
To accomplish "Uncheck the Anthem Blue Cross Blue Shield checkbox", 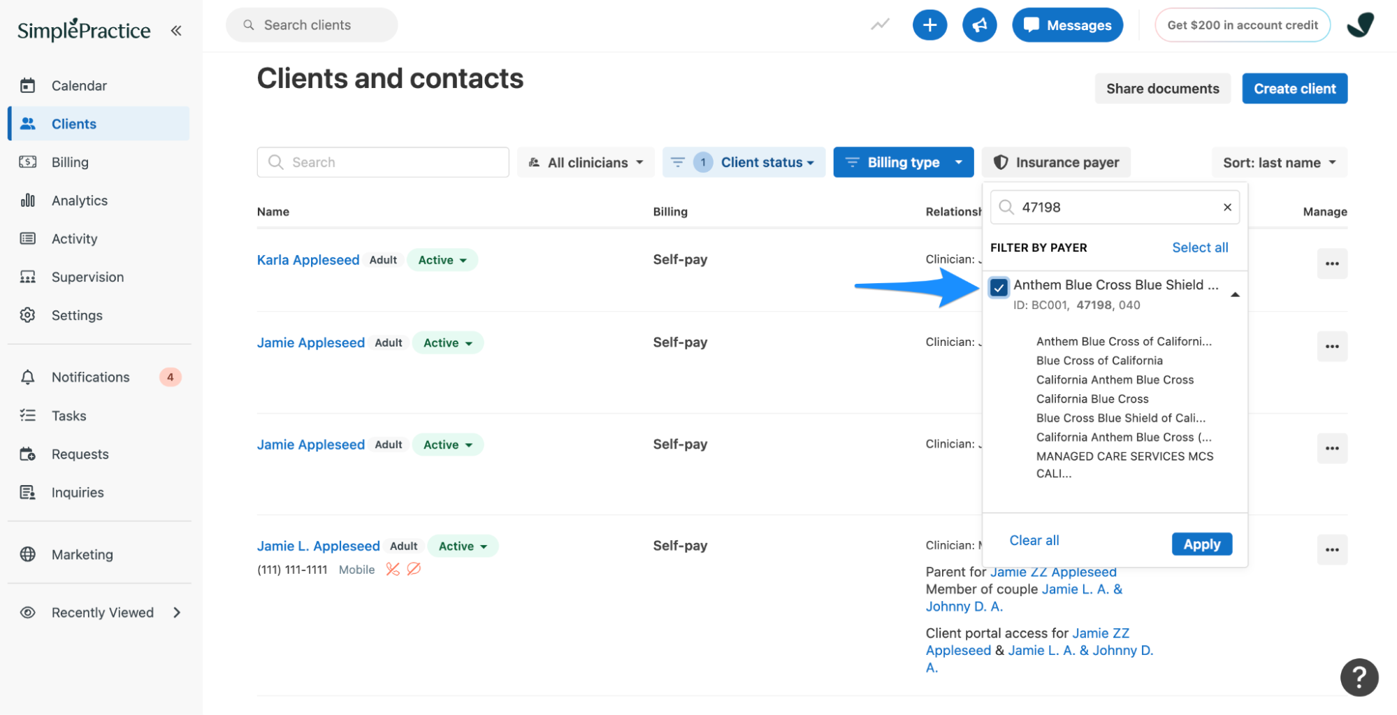I will [999, 287].
